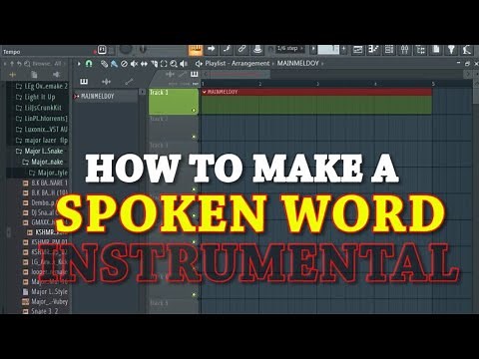Click bar 5 on the timeline ruler
Screen dimensions: 479x359
[x=433, y=84]
